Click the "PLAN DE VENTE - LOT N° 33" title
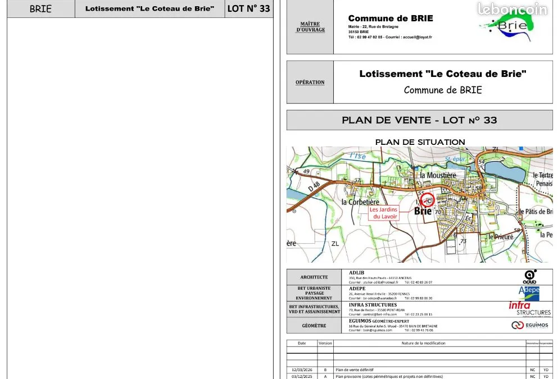Image resolution: width=558 pixels, height=379 pixels. [419, 120]
